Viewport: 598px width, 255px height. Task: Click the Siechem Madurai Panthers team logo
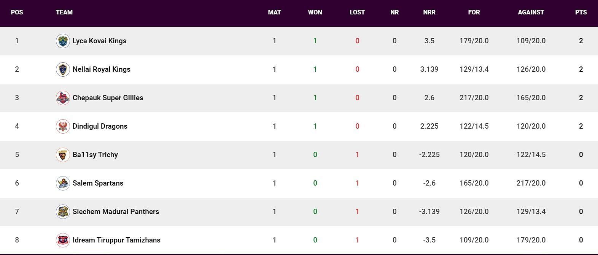(x=63, y=212)
